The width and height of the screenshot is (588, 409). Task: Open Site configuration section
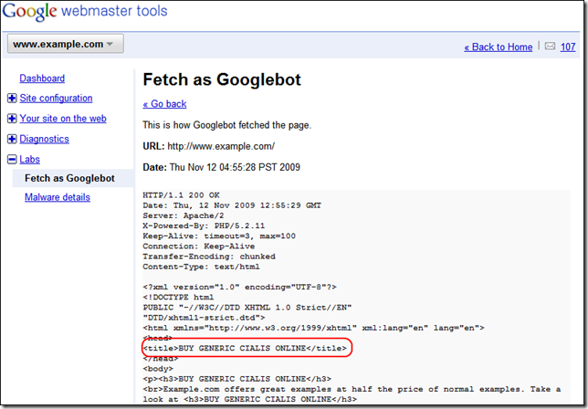[56, 99]
